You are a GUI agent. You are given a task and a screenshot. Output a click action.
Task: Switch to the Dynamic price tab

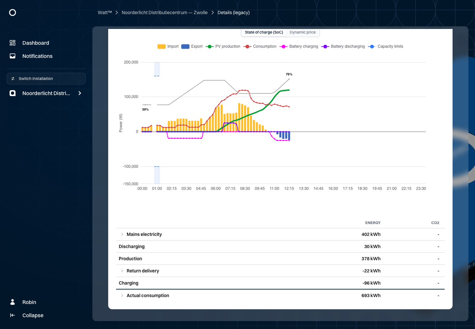tap(303, 32)
